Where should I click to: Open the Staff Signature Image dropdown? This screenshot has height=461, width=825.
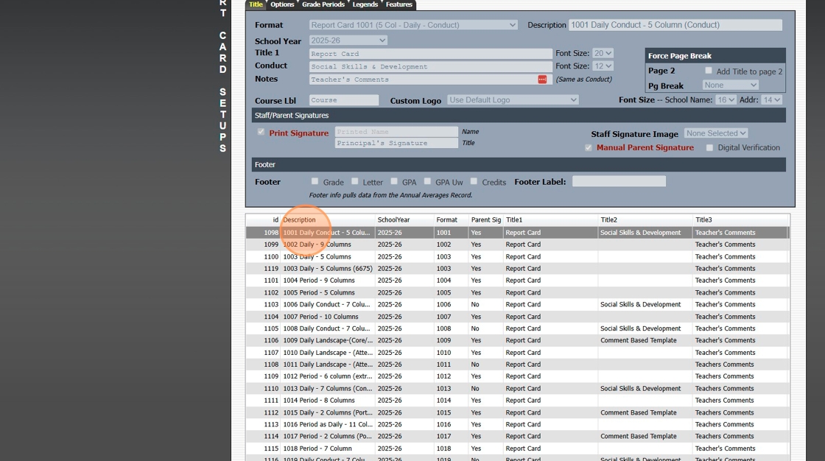715,133
